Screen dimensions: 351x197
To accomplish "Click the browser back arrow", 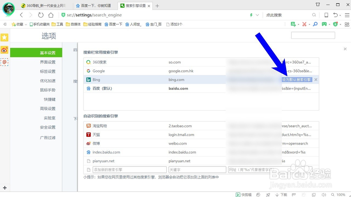I will 21,15.
